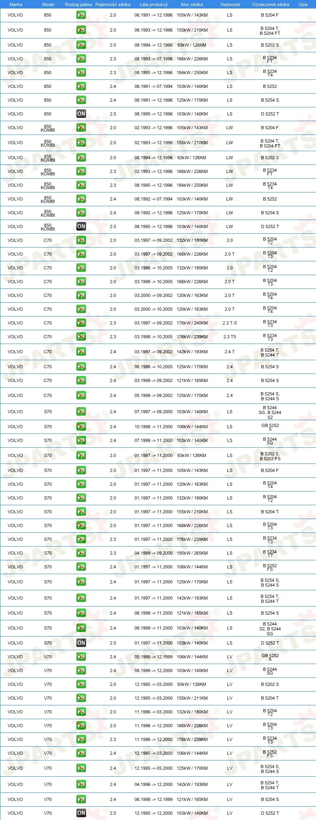Click the Lata produkcji column header
316x820 pixels.
click(154, 4)
